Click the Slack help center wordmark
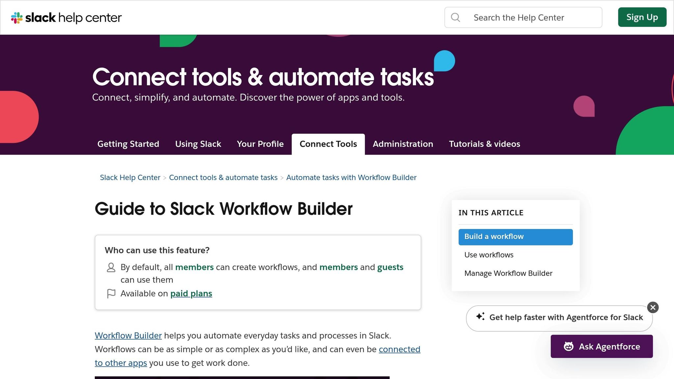Screen dimensions: 674x379 click(73, 17)
